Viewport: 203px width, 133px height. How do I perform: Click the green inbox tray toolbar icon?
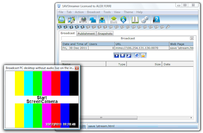[x=62, y=20]
